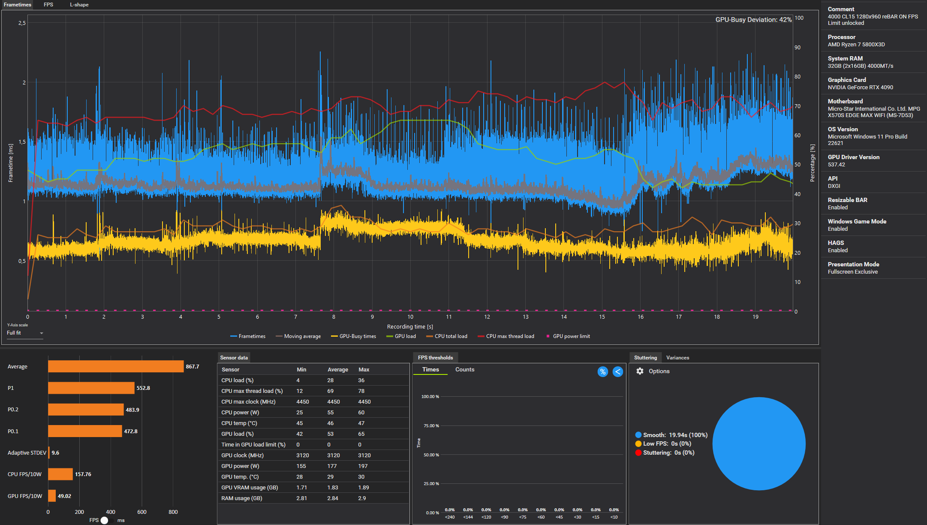Switch to the Times sub-tab
The image size is (927, 525).
pyautogui.click(x=430, y=369)
